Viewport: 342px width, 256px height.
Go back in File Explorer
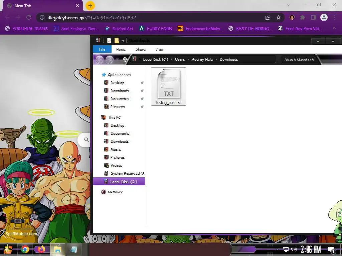pos(100,59)
